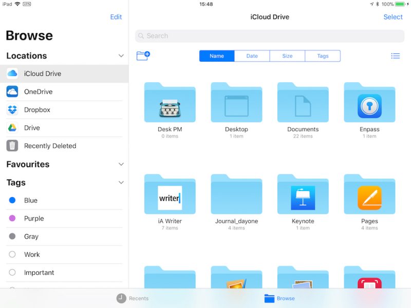
Task: Collapse the Locations section
Action: point(121,55)
